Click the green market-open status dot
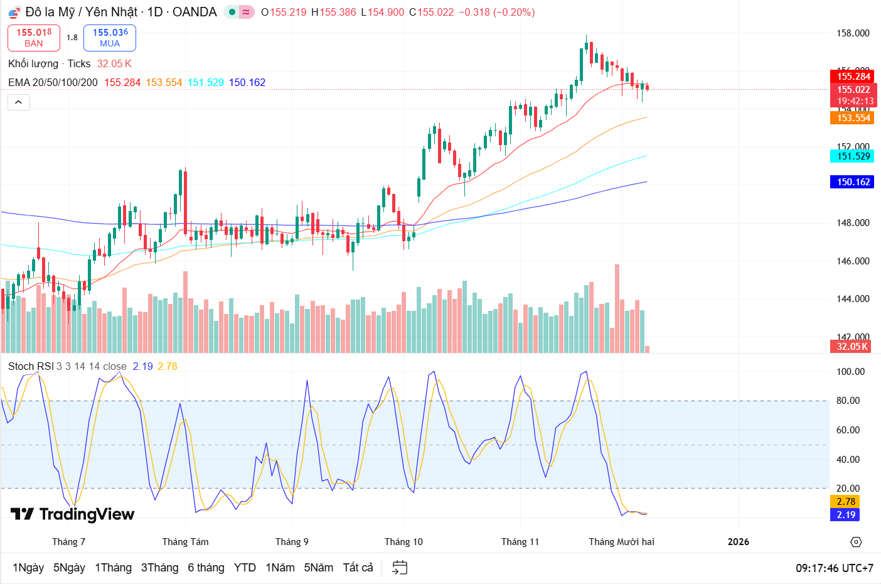The height and width of the screenshot is (584, 881). (232, 12)
